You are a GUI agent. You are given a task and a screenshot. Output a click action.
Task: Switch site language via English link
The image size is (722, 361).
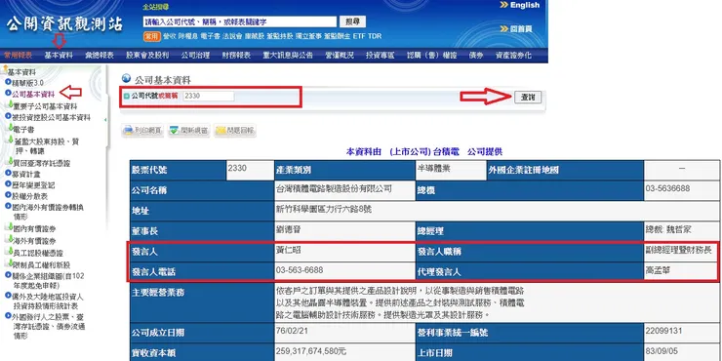click(x=525, y=5)
